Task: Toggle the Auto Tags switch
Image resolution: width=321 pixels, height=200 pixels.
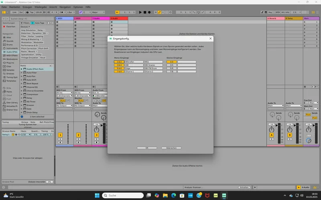Action: pyautogui.click(x=33, y=23)
